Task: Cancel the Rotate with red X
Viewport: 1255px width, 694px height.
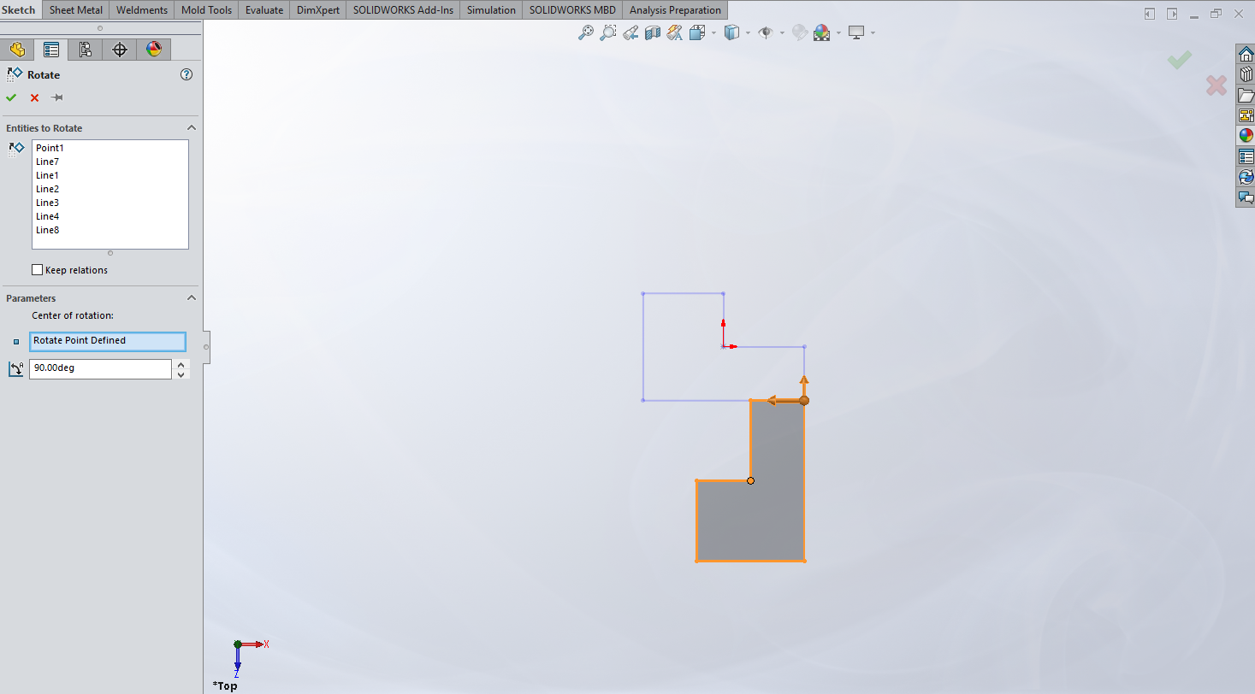Action: tap(35, 97)
